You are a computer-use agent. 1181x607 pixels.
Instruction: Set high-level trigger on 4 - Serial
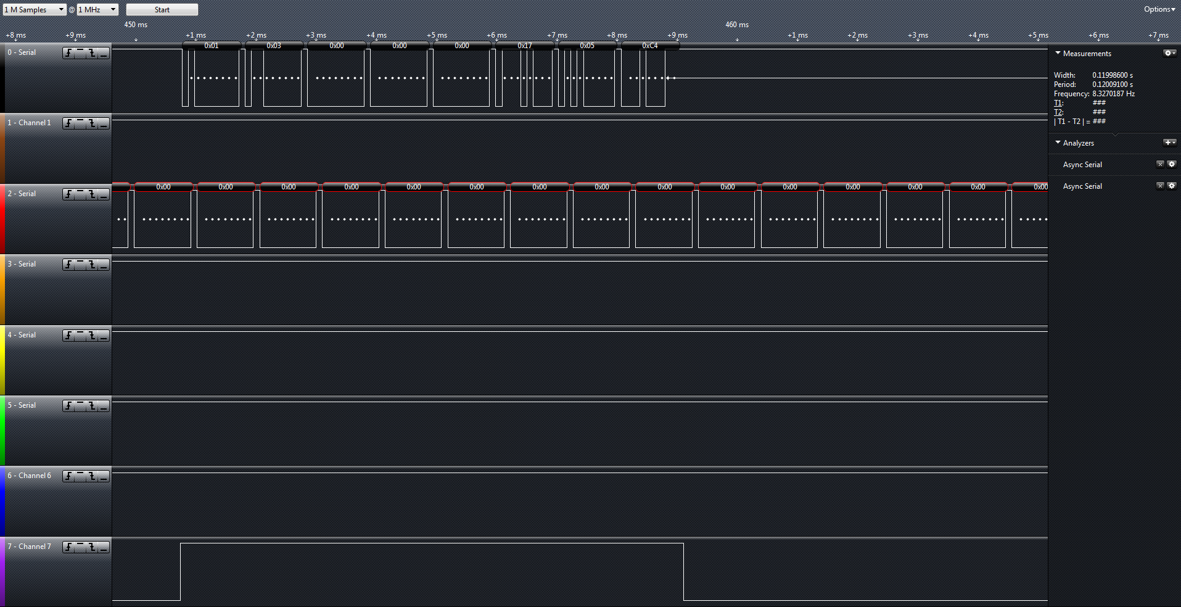80,336
